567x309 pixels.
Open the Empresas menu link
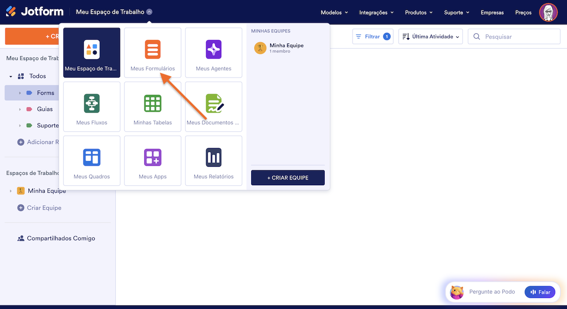(x=492, y=12)
